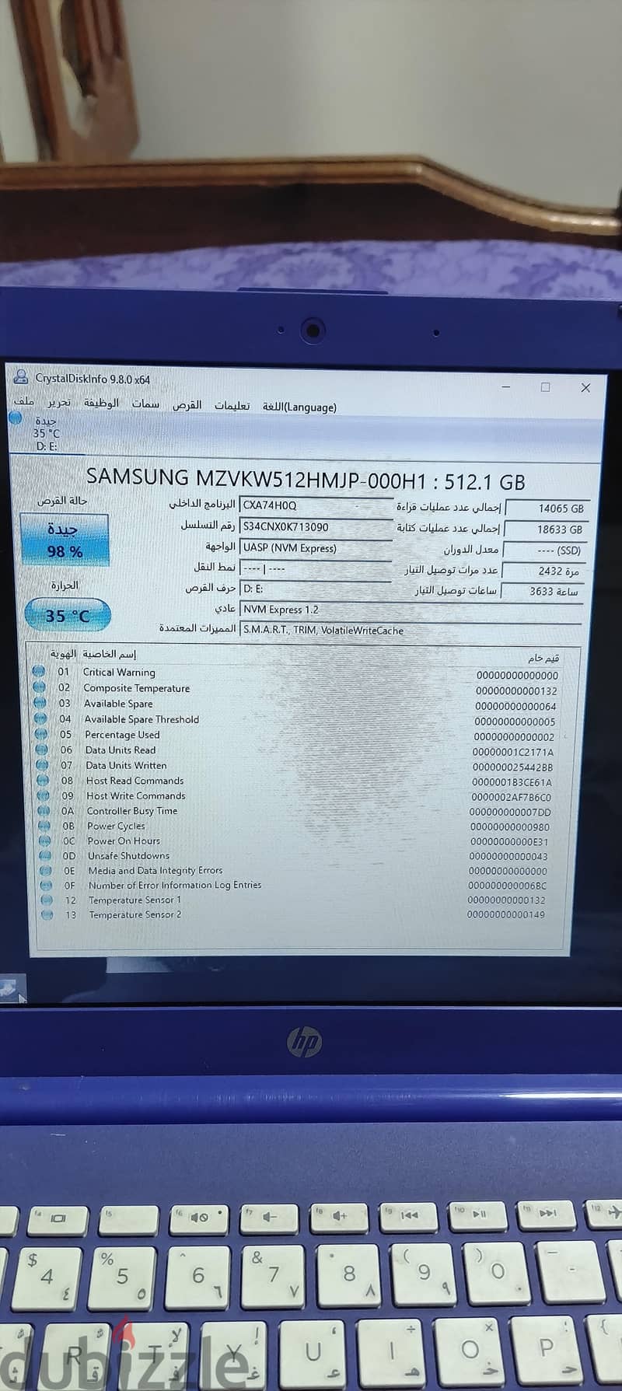Click raw value 00000000000043
The image size is (622, 1391).
[508, 856]
